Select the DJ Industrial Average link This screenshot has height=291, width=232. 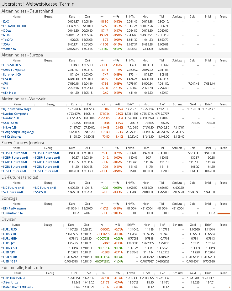tap(17, 109)
